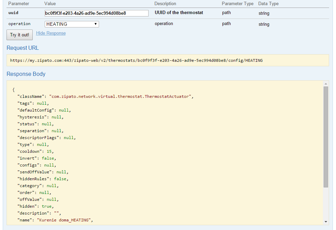Screen dimensions: 336x230
Task: Click the Parameter Type column header
Action: click(x=237, y=4)
